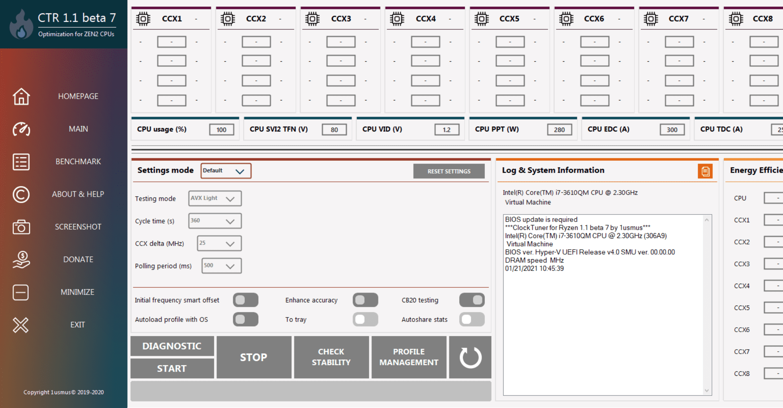Toggle CB20 testing switch
783x408 pixels.
tap(472, 300)
